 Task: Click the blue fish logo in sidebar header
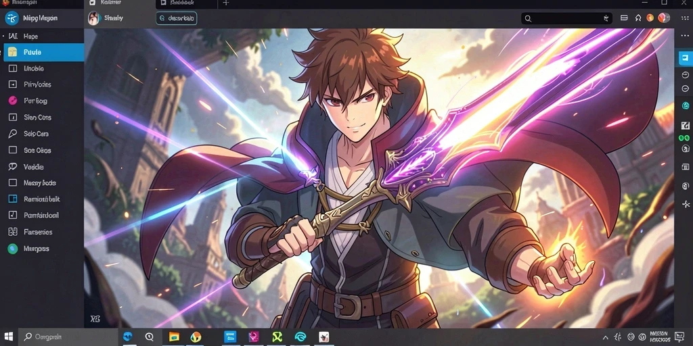tap(12, 18)
